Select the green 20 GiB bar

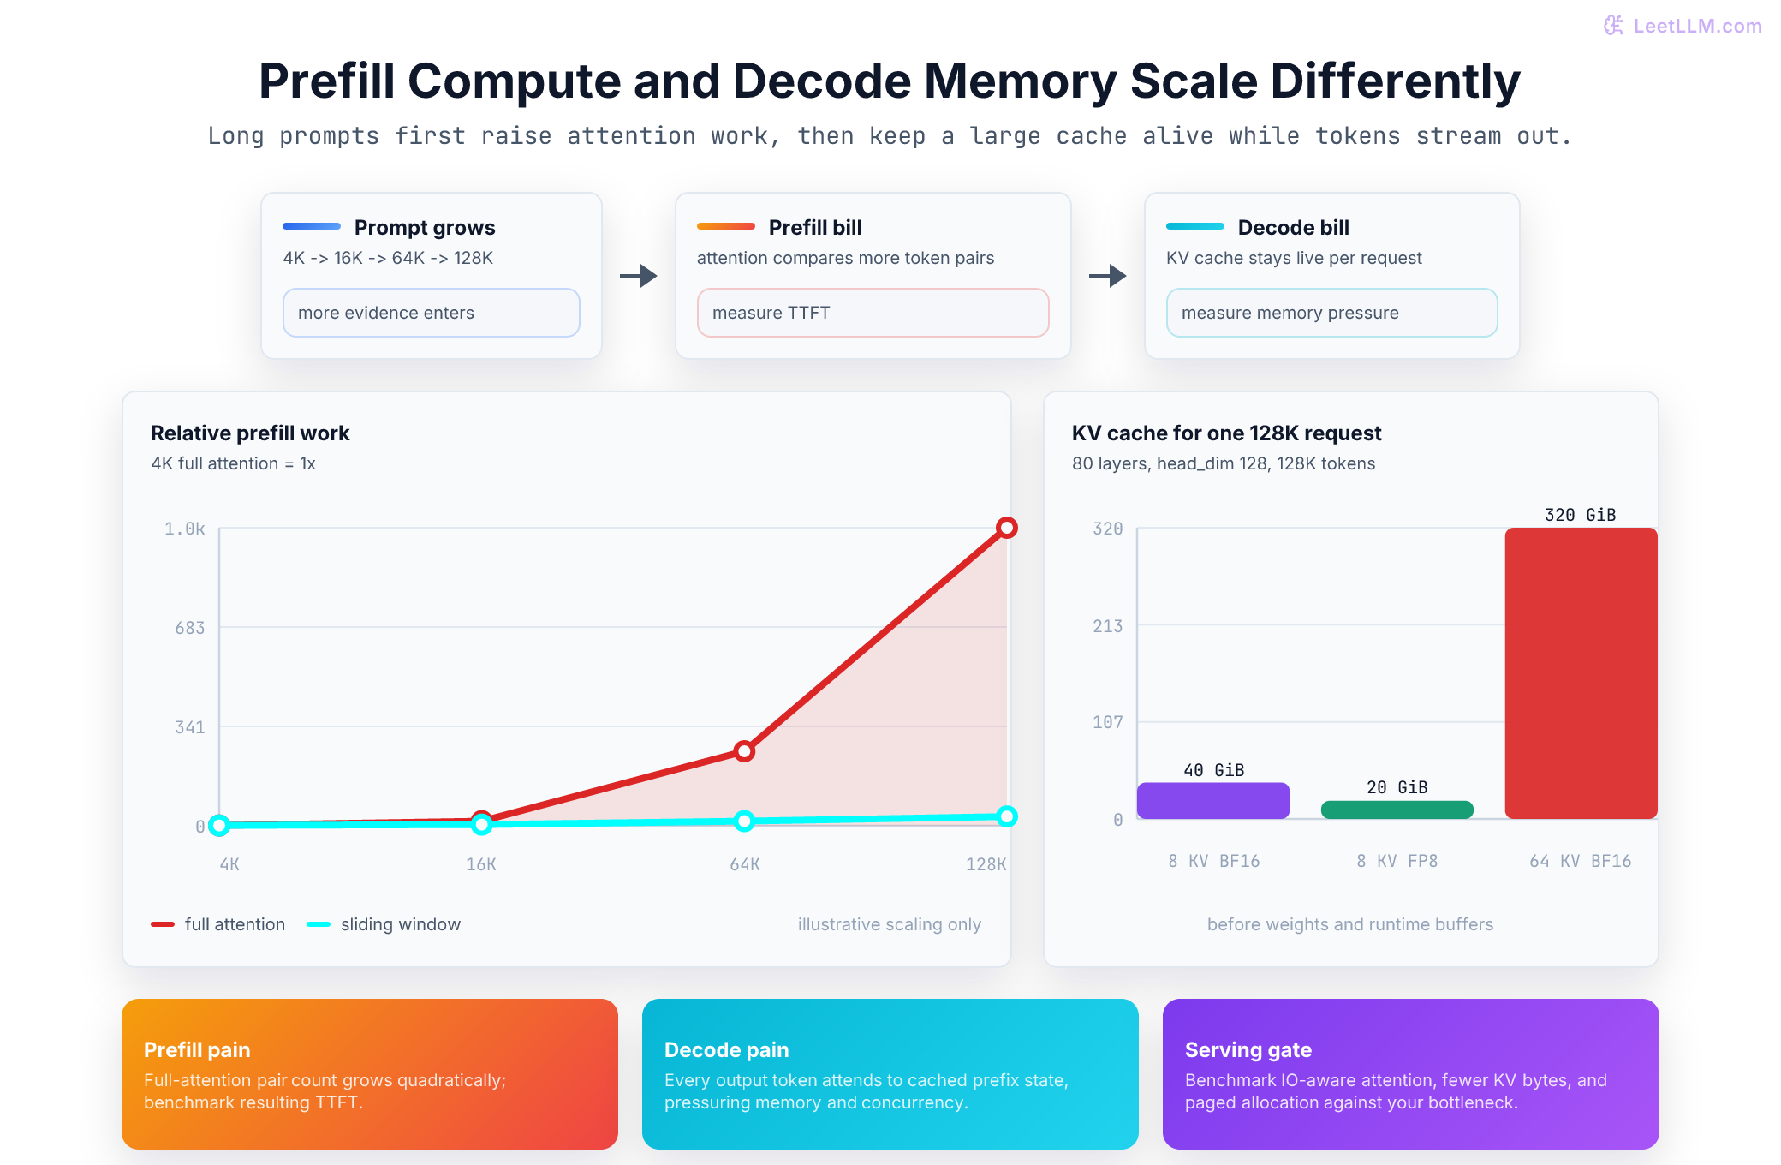[1397, 810]
